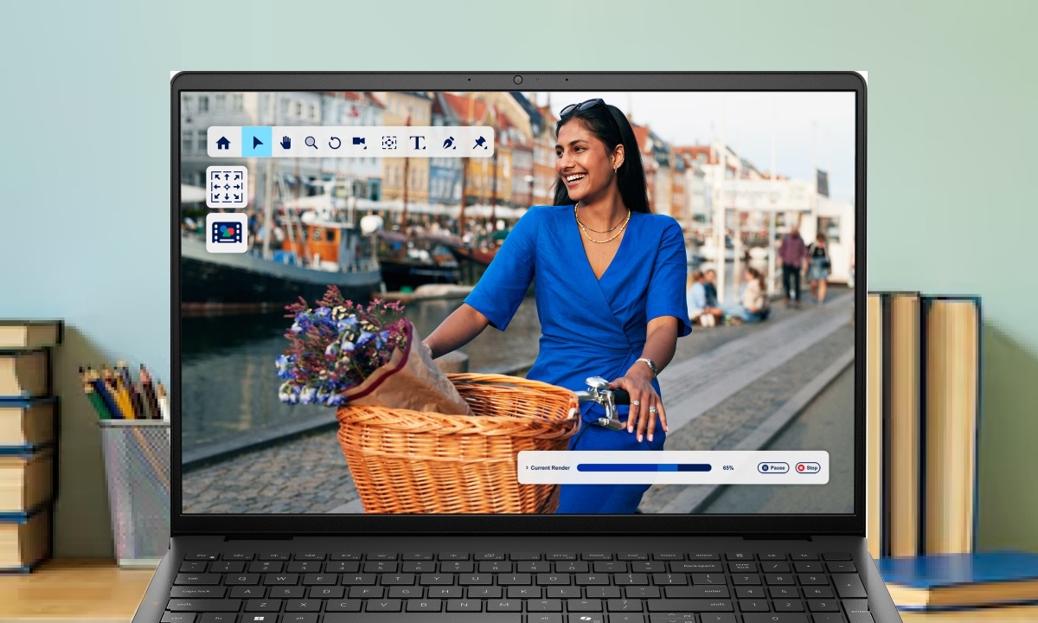Click the render progress bar
This screenshot has height=623, width=1038.
(644, 467)
